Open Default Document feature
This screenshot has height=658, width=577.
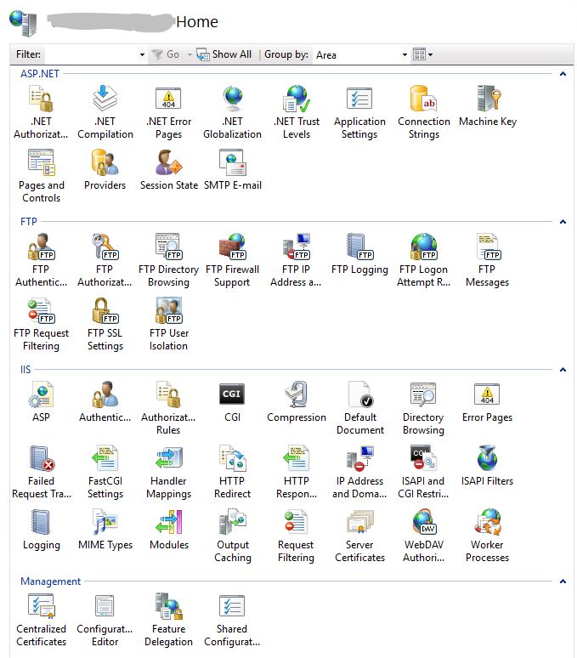pyautogui.click(x=359, y=408)
